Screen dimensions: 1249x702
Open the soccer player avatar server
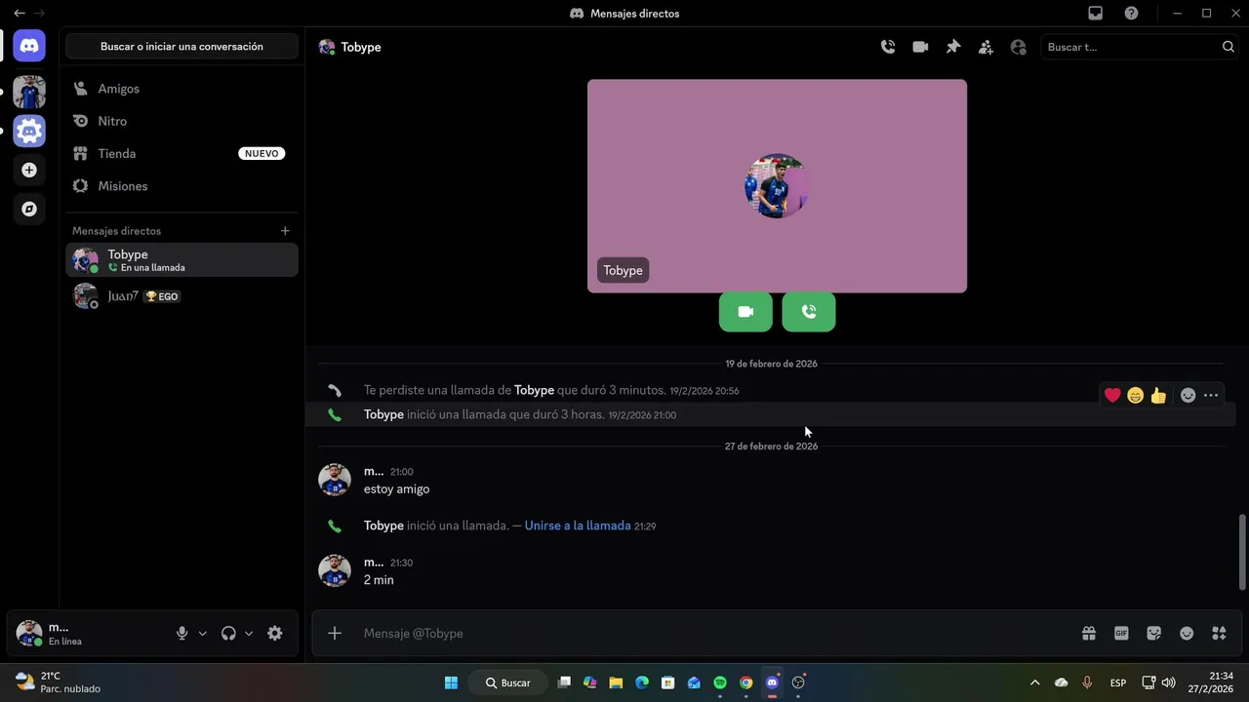click(29, 92)
